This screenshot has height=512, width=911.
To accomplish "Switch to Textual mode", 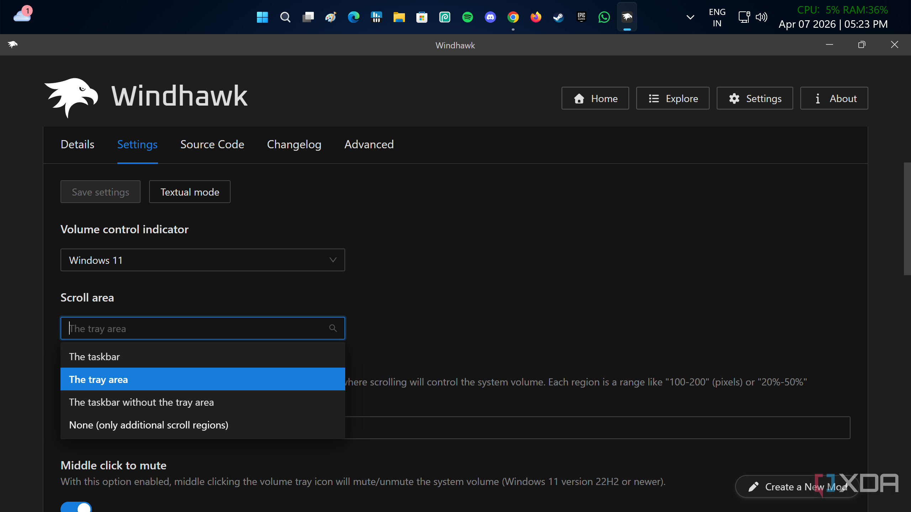I will click(x=190, y=192).
